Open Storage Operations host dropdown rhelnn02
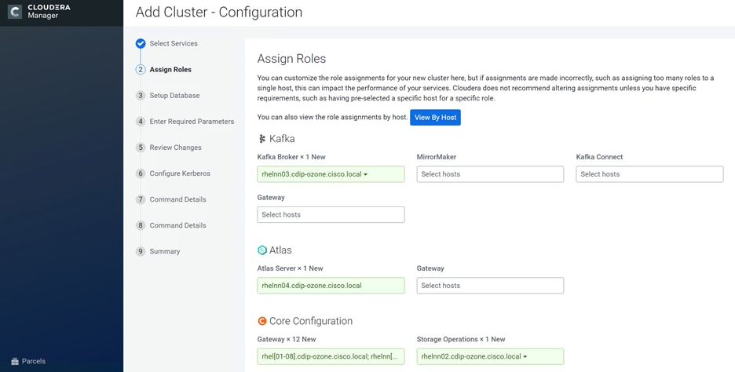 pos(490,356)
